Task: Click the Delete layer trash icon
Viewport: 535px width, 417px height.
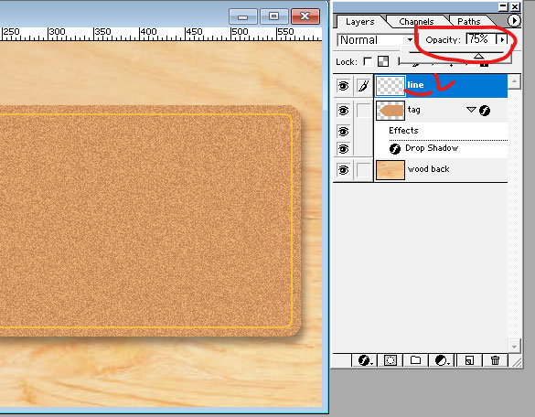Action: [495, 360]
